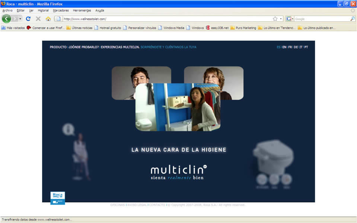Click the Roca logo

click(58, 198)
